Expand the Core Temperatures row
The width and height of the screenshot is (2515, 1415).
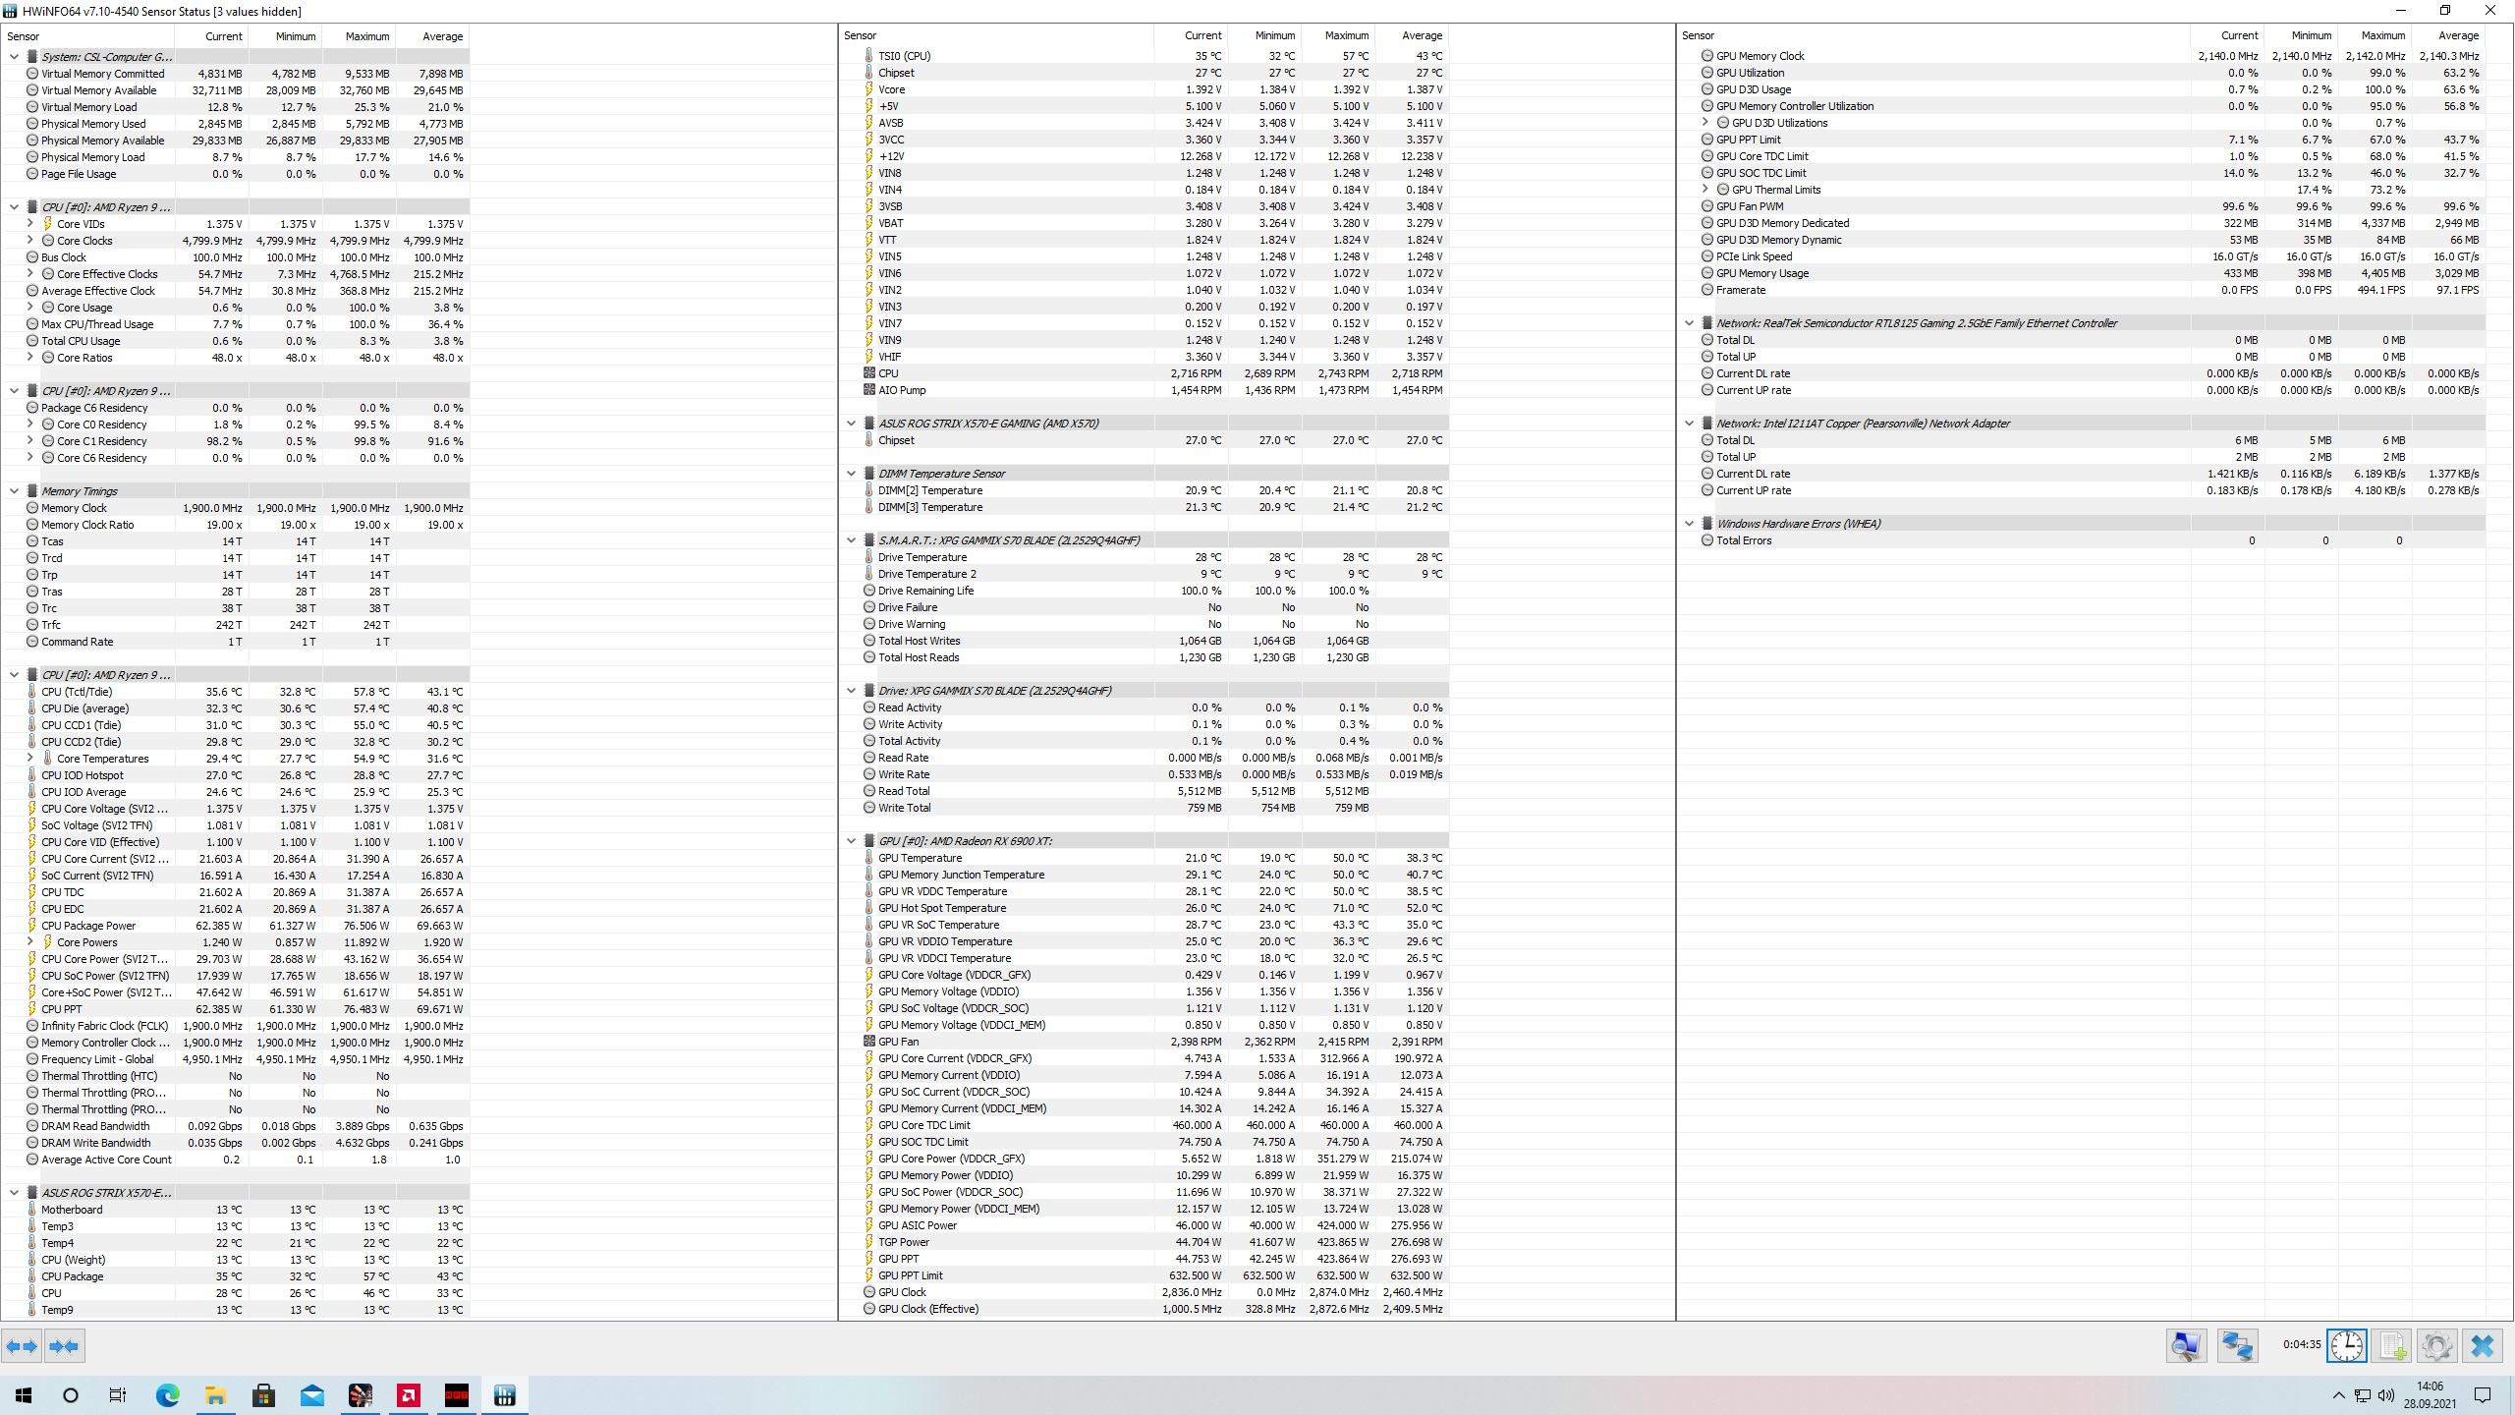(29, 759)
